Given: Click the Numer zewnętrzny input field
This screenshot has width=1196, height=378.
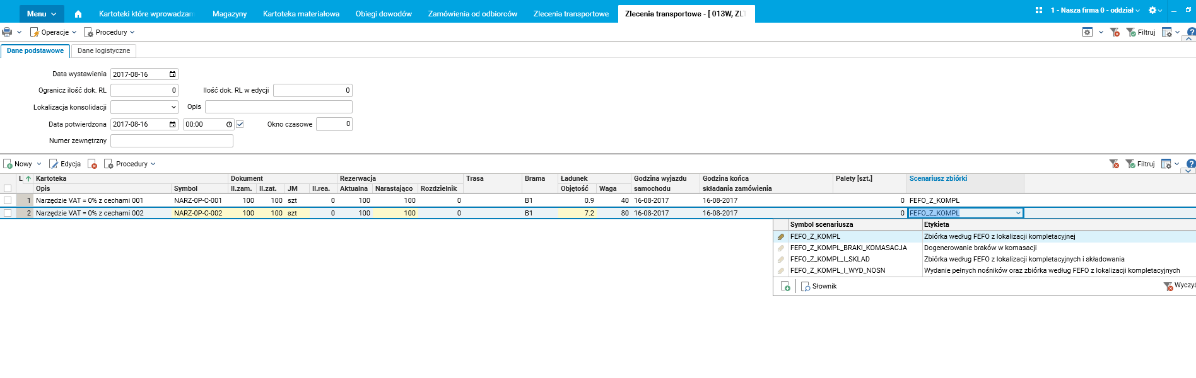Looking at the screenshot, I should [172, 141].
